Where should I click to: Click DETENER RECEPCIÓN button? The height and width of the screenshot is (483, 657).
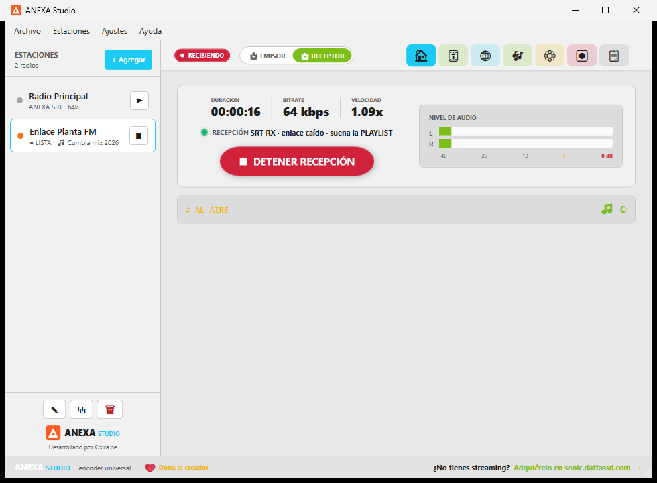[x=296, y=162]
